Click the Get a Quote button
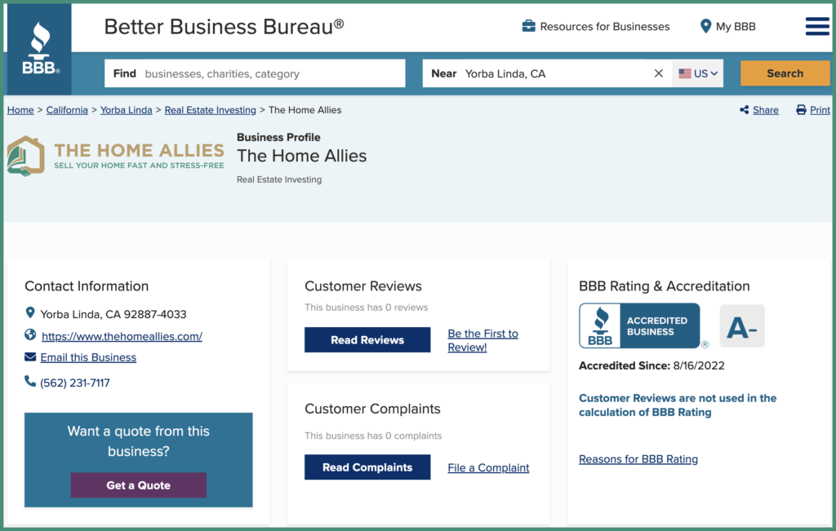The image size is (836, 531). (x=139, y=485)
